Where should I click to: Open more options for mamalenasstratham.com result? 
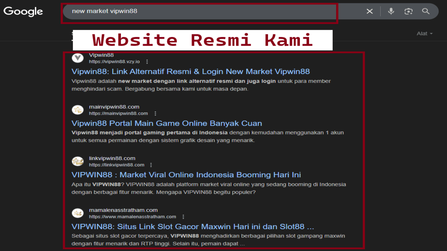[183, 217]
